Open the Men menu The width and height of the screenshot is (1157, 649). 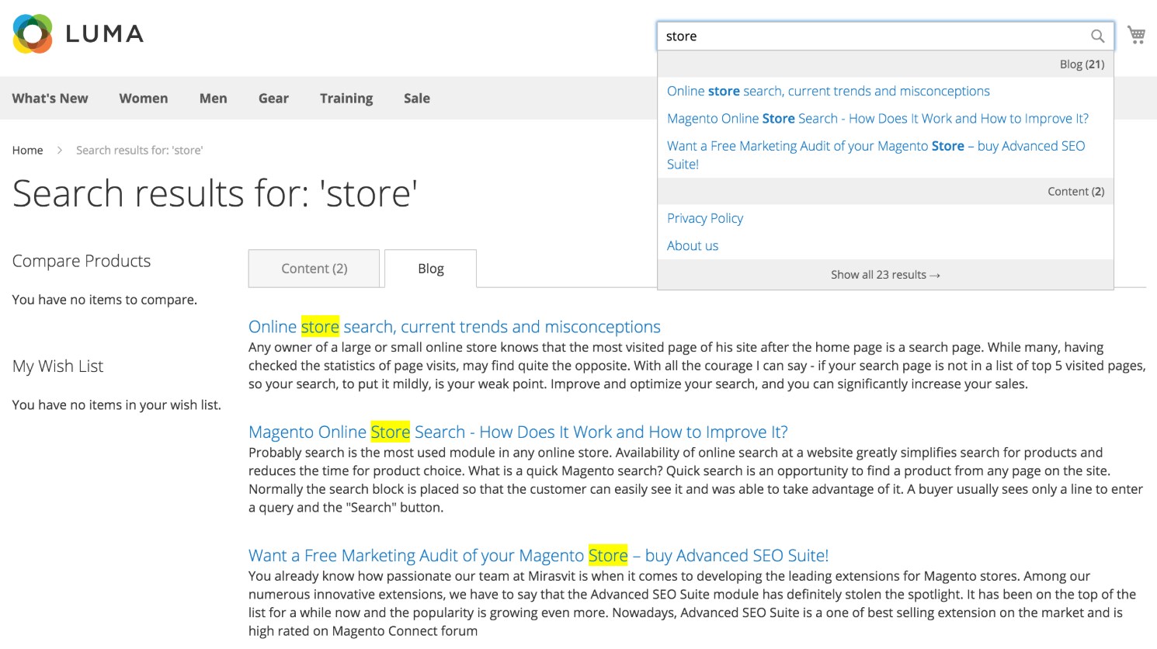pyautogui.click(x=213, y=99)
